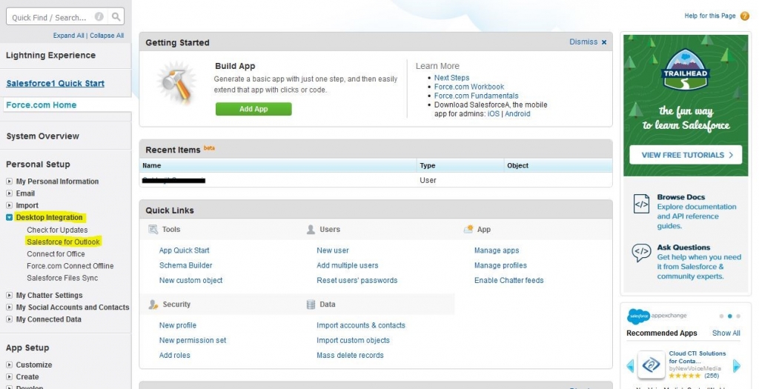This screenshot has width=759, height=389.
Task: Collapse the Desktop Integration node
Action: (x=9, y=218)
